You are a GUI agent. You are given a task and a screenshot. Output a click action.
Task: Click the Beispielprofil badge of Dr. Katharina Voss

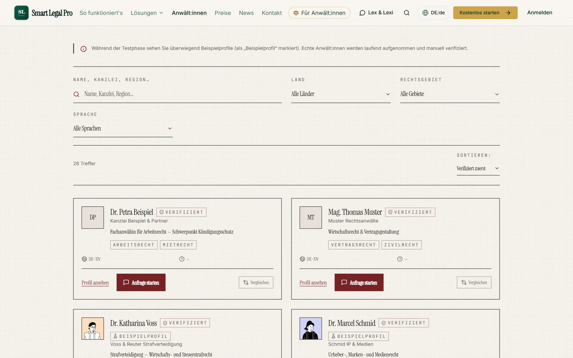click(x=140, y=337)
